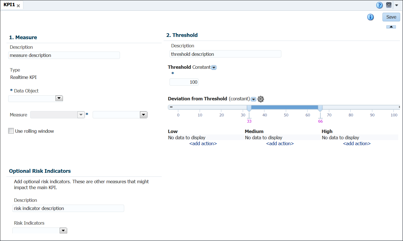Close the KPI1 tab using its X icon
The image size is (403, 241).
(x=18, y=6)
